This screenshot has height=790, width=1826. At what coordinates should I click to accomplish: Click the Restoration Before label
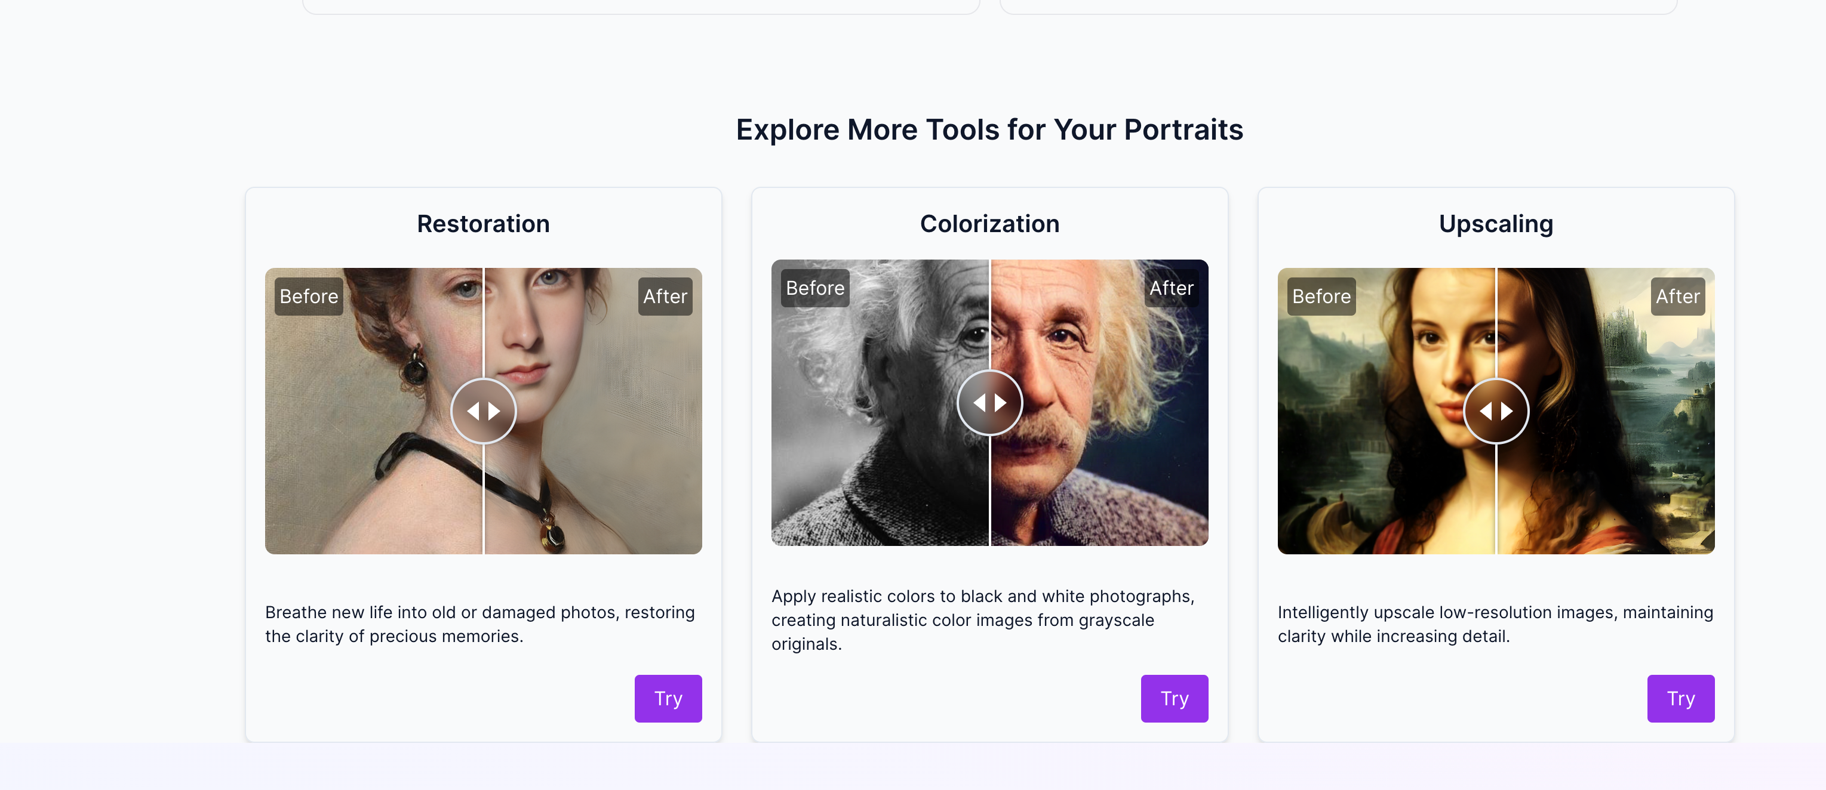coord(308,296)
